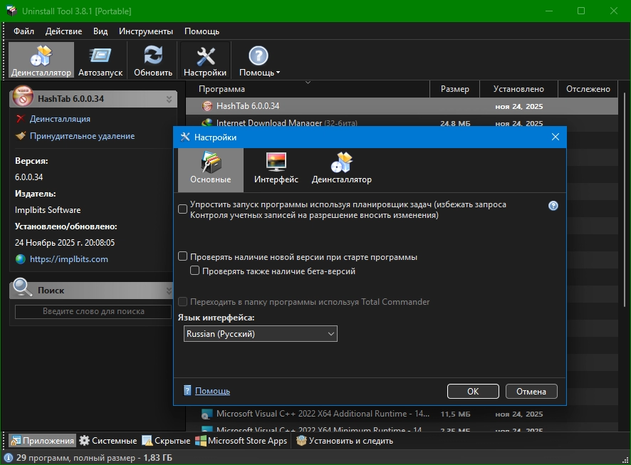Viewport: 631px width, 465px height.
Task: Enable the task scheduler launch checkbox
Action: (183, 209)
